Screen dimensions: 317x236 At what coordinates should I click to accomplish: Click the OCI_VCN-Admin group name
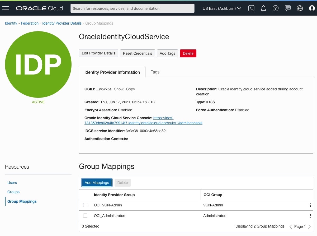(108, 205)
